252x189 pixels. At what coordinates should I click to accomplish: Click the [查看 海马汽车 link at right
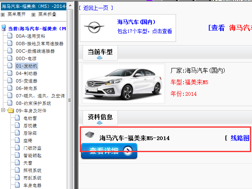tap(230, 28)
